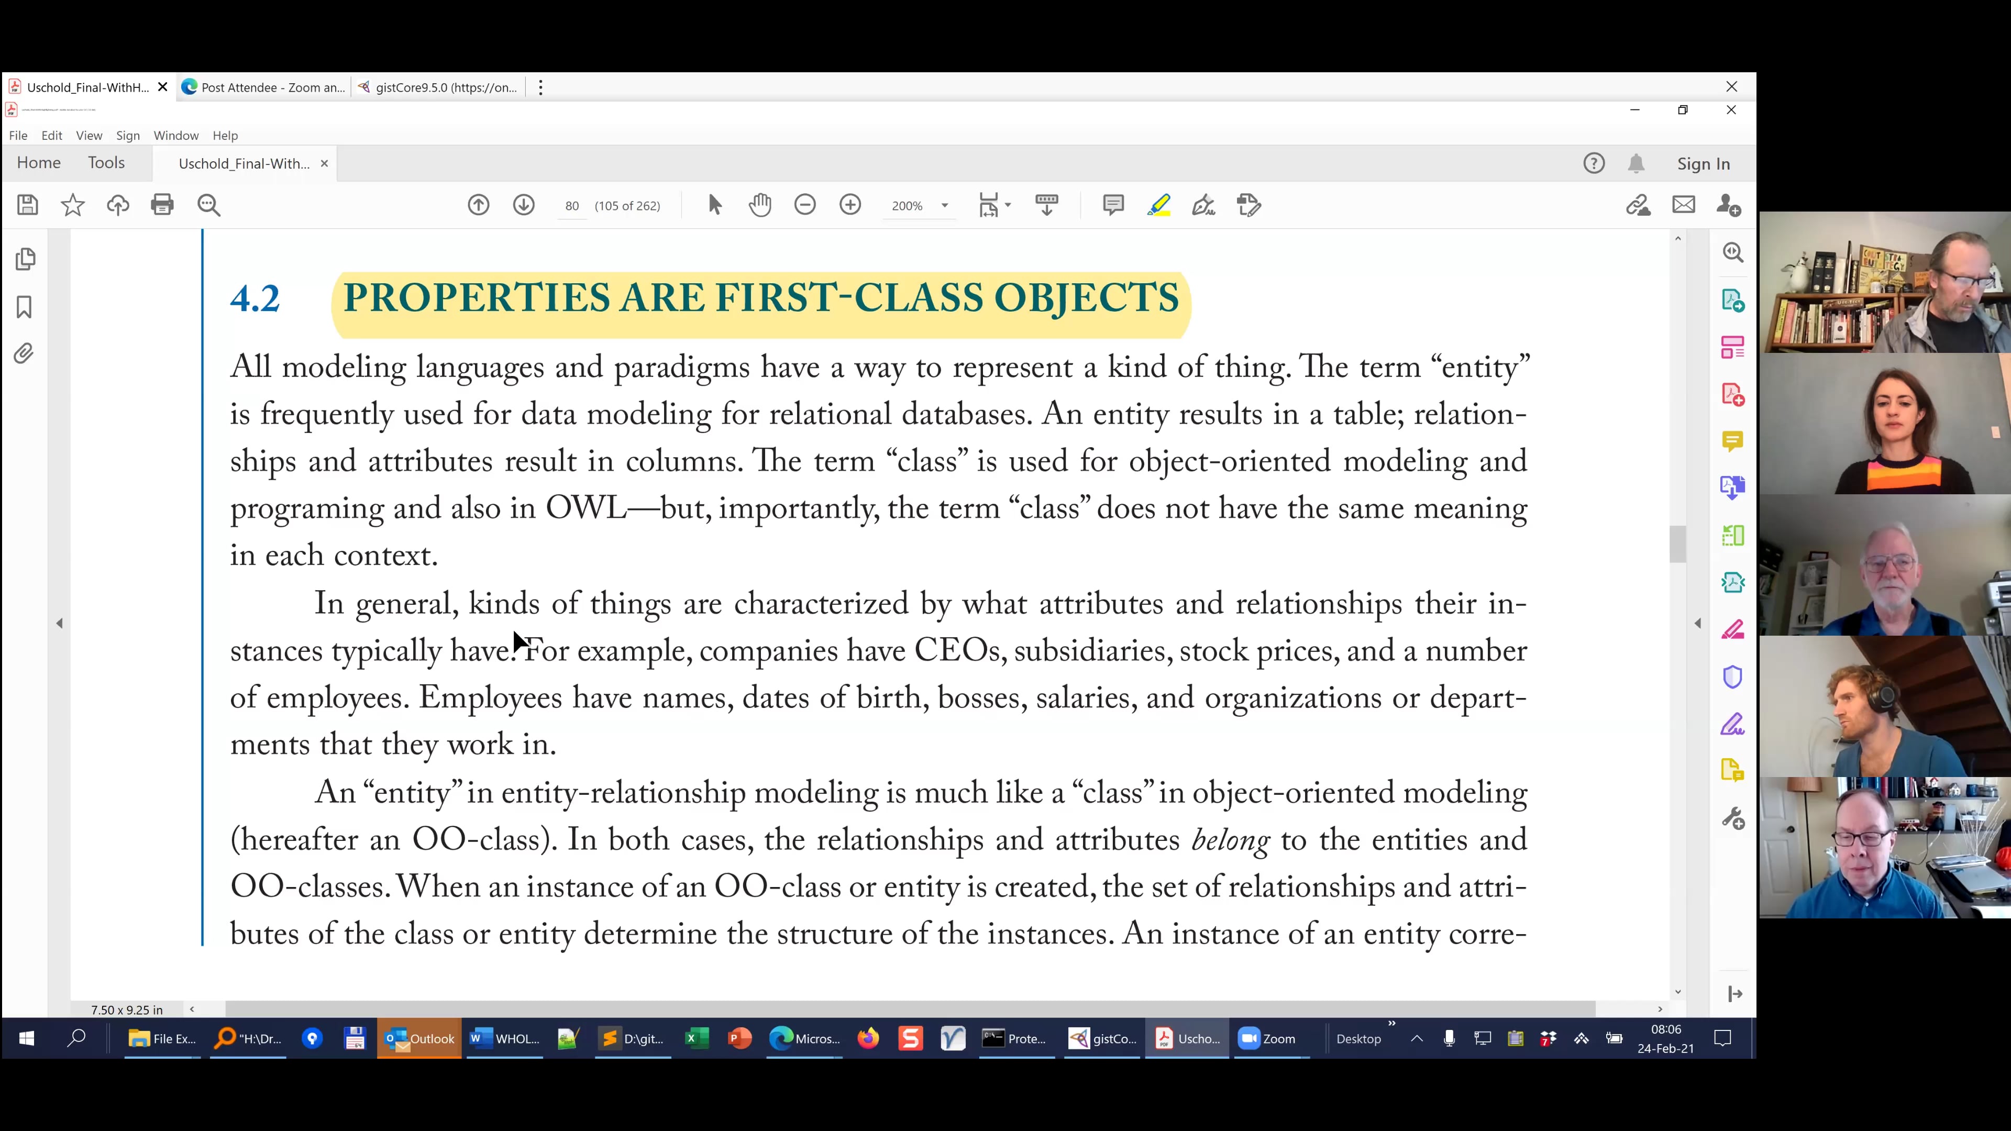Screen dimensions: 2011x1131
Task: Print the current PDF document
Action: click(x=162, y=205)
